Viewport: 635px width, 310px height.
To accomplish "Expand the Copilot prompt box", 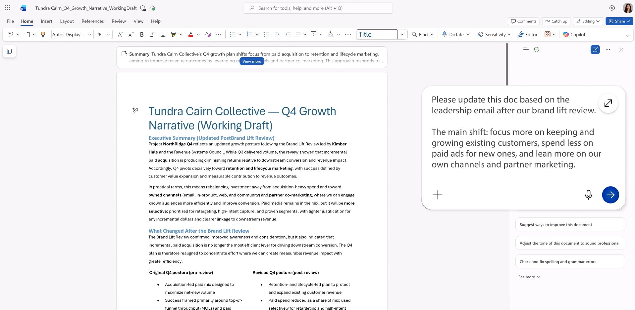I will pos(608,103).
